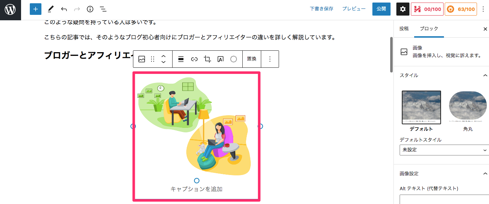
Task: Collapse the 画像設定 panel section
Action: [485, 174]
